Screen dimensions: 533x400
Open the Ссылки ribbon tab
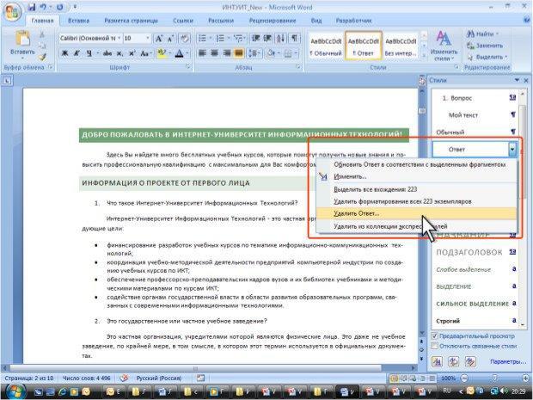tap(183, 21)
